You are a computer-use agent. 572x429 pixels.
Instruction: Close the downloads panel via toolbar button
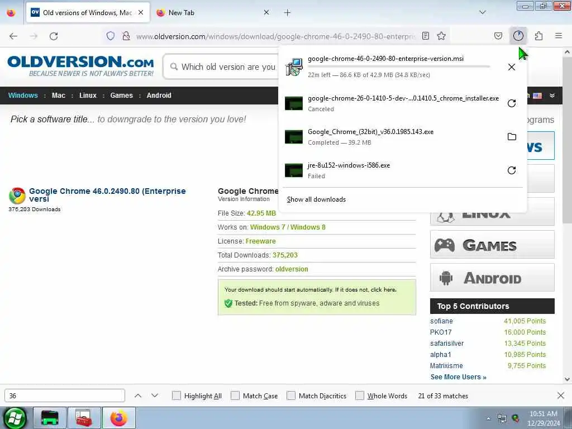[x=518, y=36]
